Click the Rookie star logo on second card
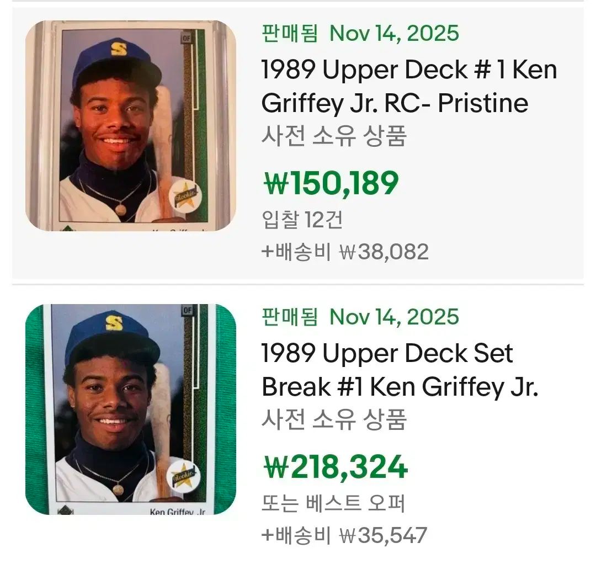Image resolution: width=596 pixels, height=564 pixels. 182,473
